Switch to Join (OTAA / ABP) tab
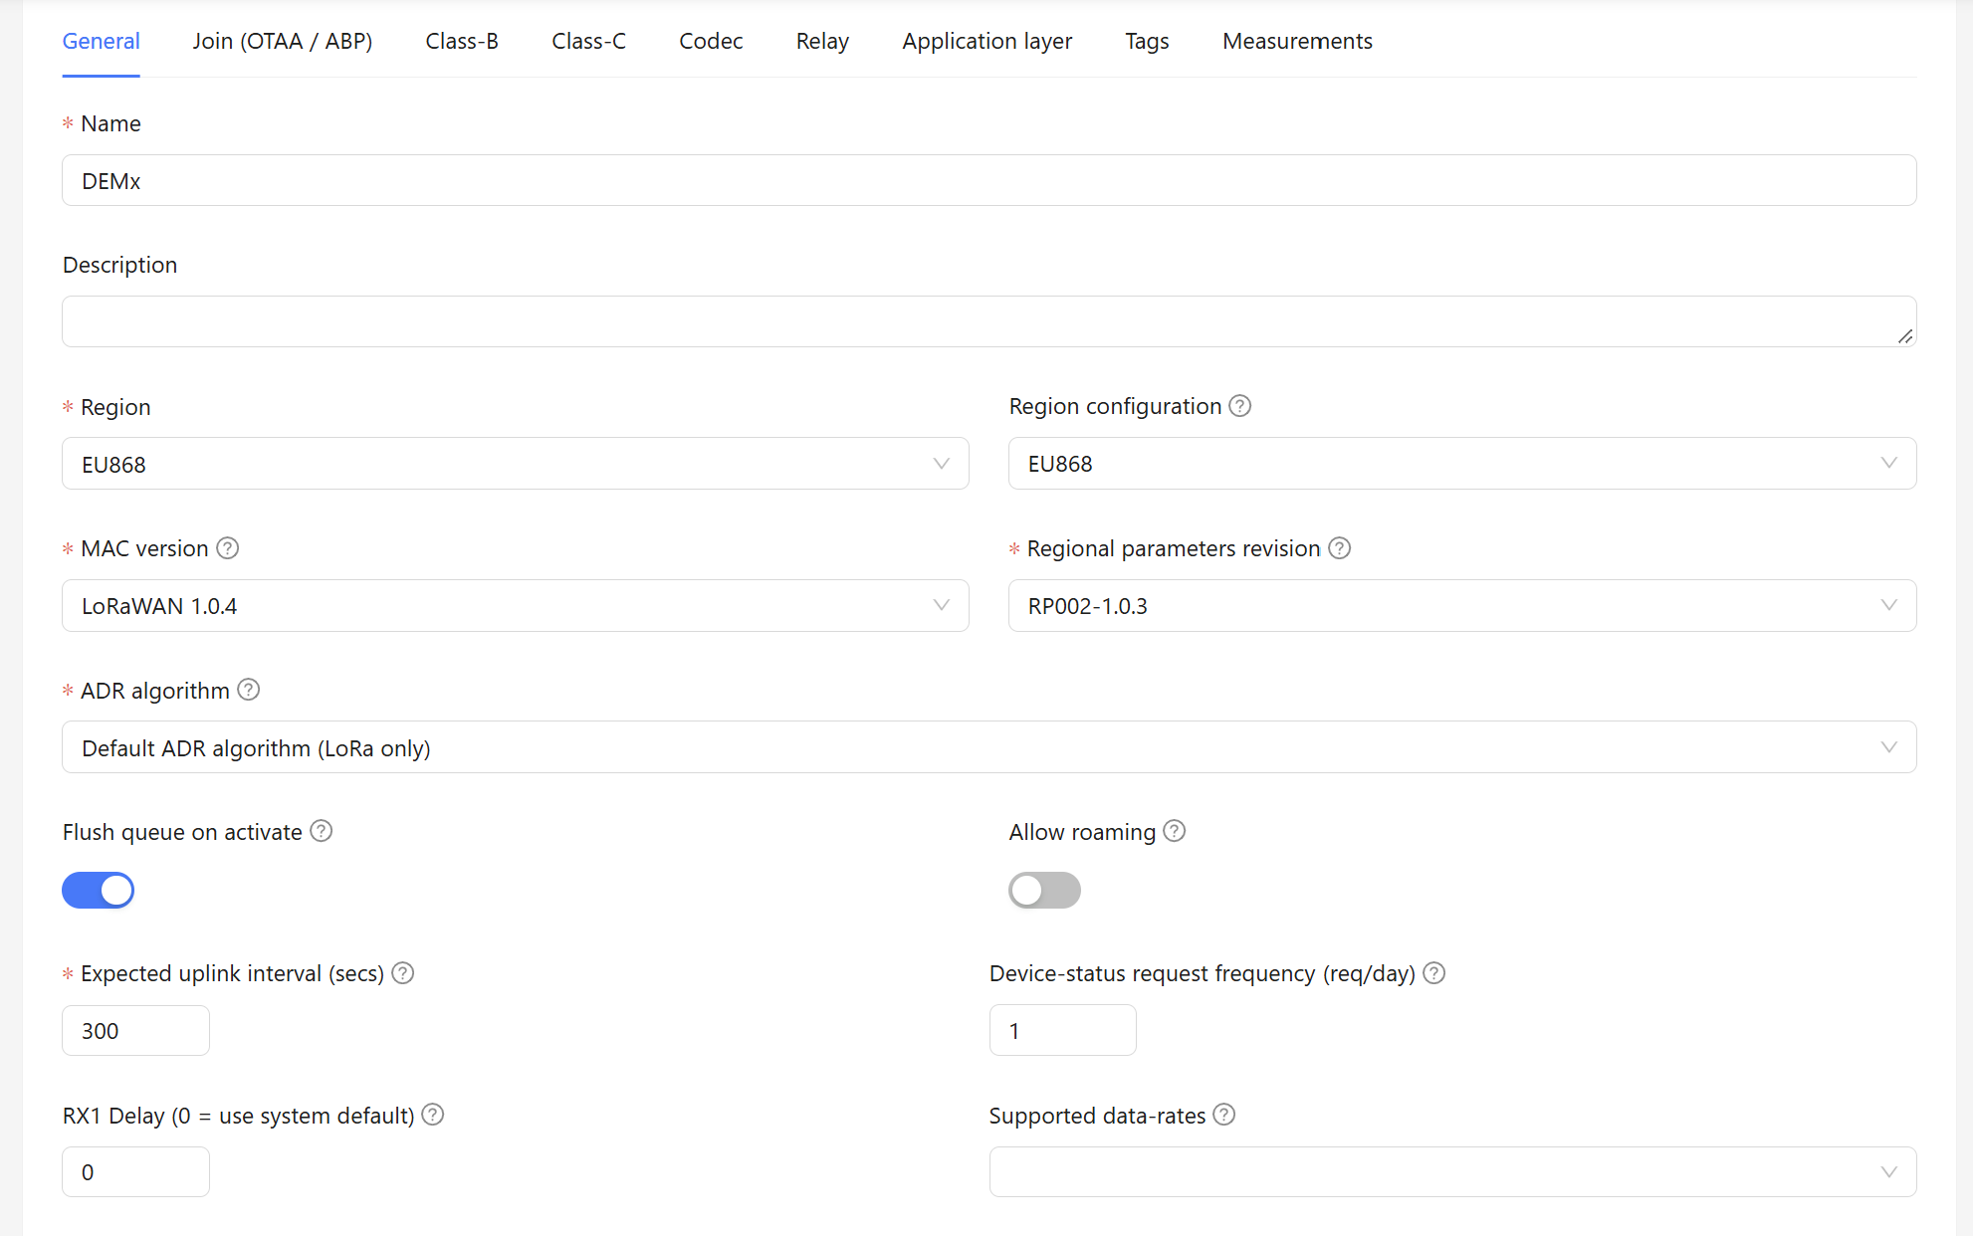 click(283, 42)
